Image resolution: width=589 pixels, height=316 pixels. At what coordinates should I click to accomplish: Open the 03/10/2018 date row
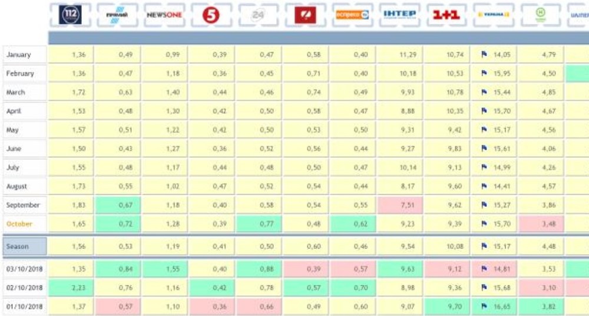coord(25,269)
